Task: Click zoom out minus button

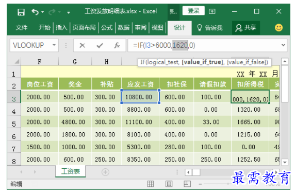Action: (x=200, y=184)
